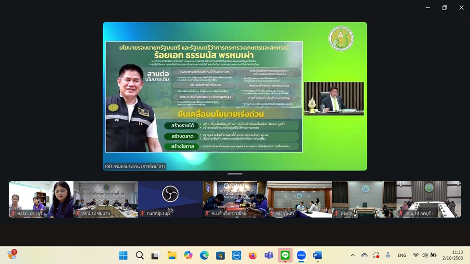Open ENG language input selector
This screenshot has height=264, width=470.
[402, 255]
